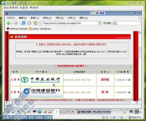Click the green 转到 Go button
Screen dimensions: 146x121
coord(107,23)
